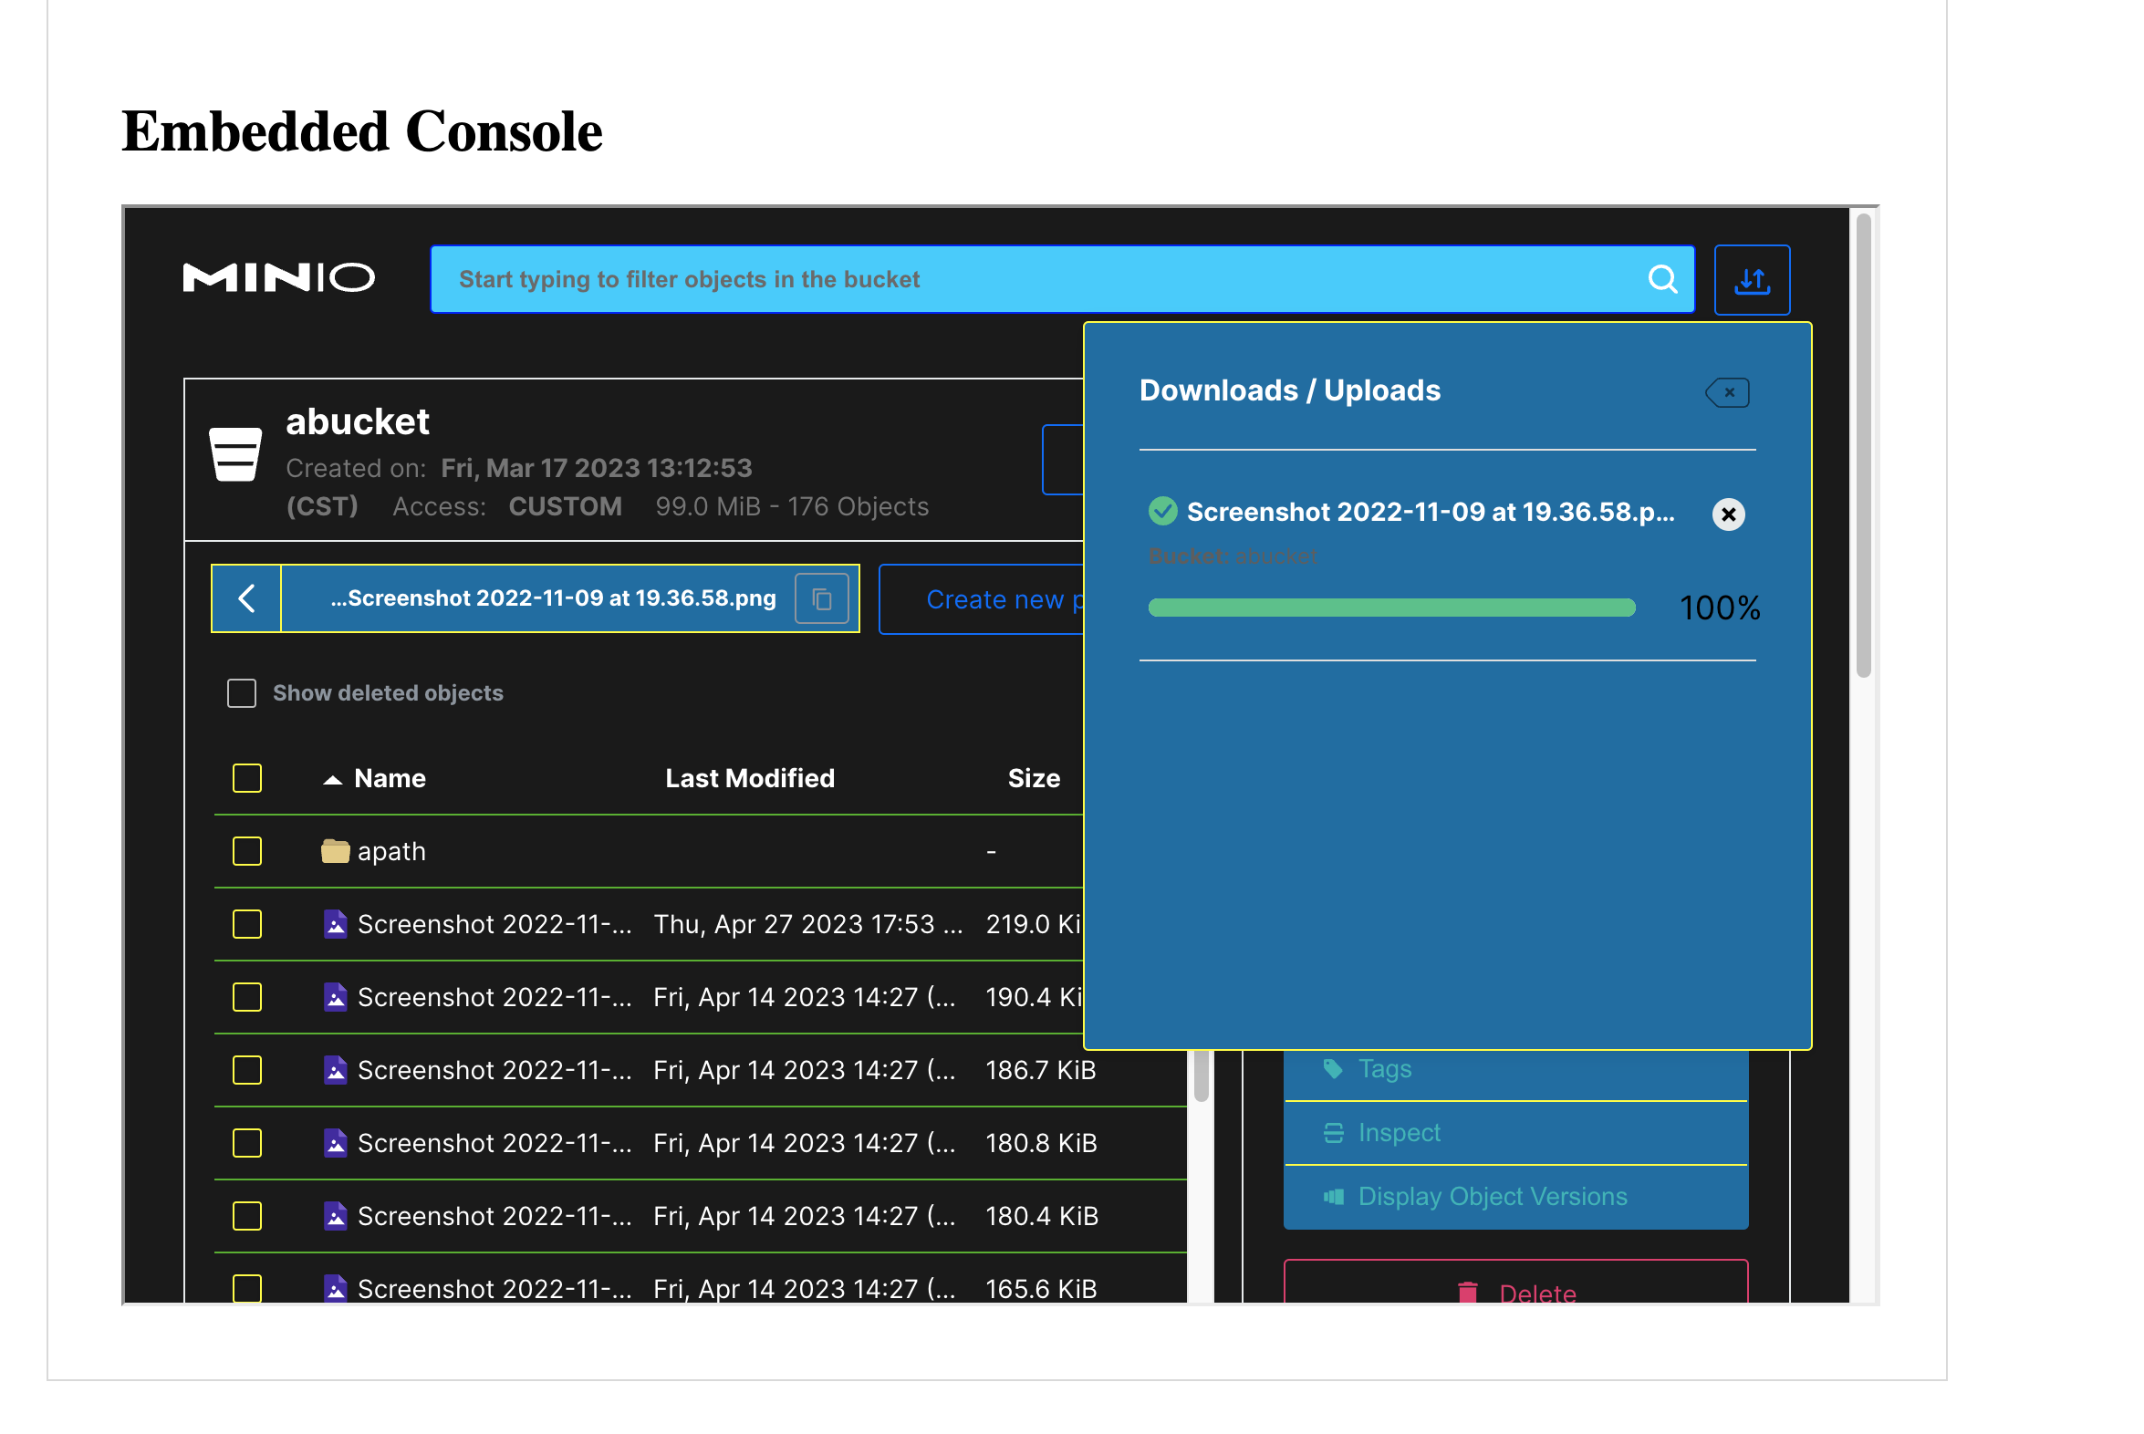Click the Tags tag icon
Image resolution: width=2144 pixels, height=1434 pixels.
[1333, 1069]
